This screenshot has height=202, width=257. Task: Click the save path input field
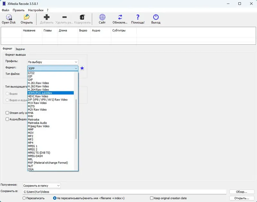(124, 192)
